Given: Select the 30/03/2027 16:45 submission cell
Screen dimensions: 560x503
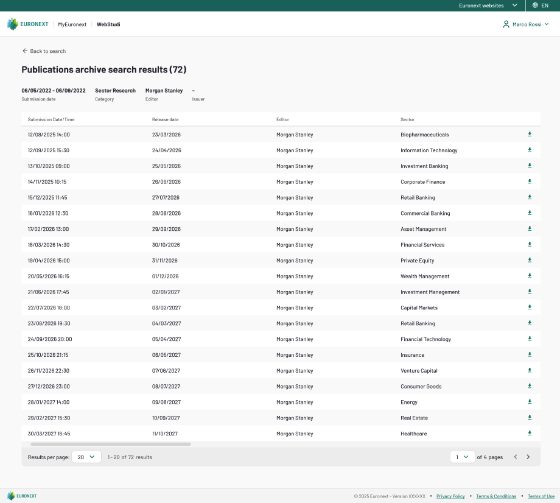Looking at the screenshot, I should 49,434.
